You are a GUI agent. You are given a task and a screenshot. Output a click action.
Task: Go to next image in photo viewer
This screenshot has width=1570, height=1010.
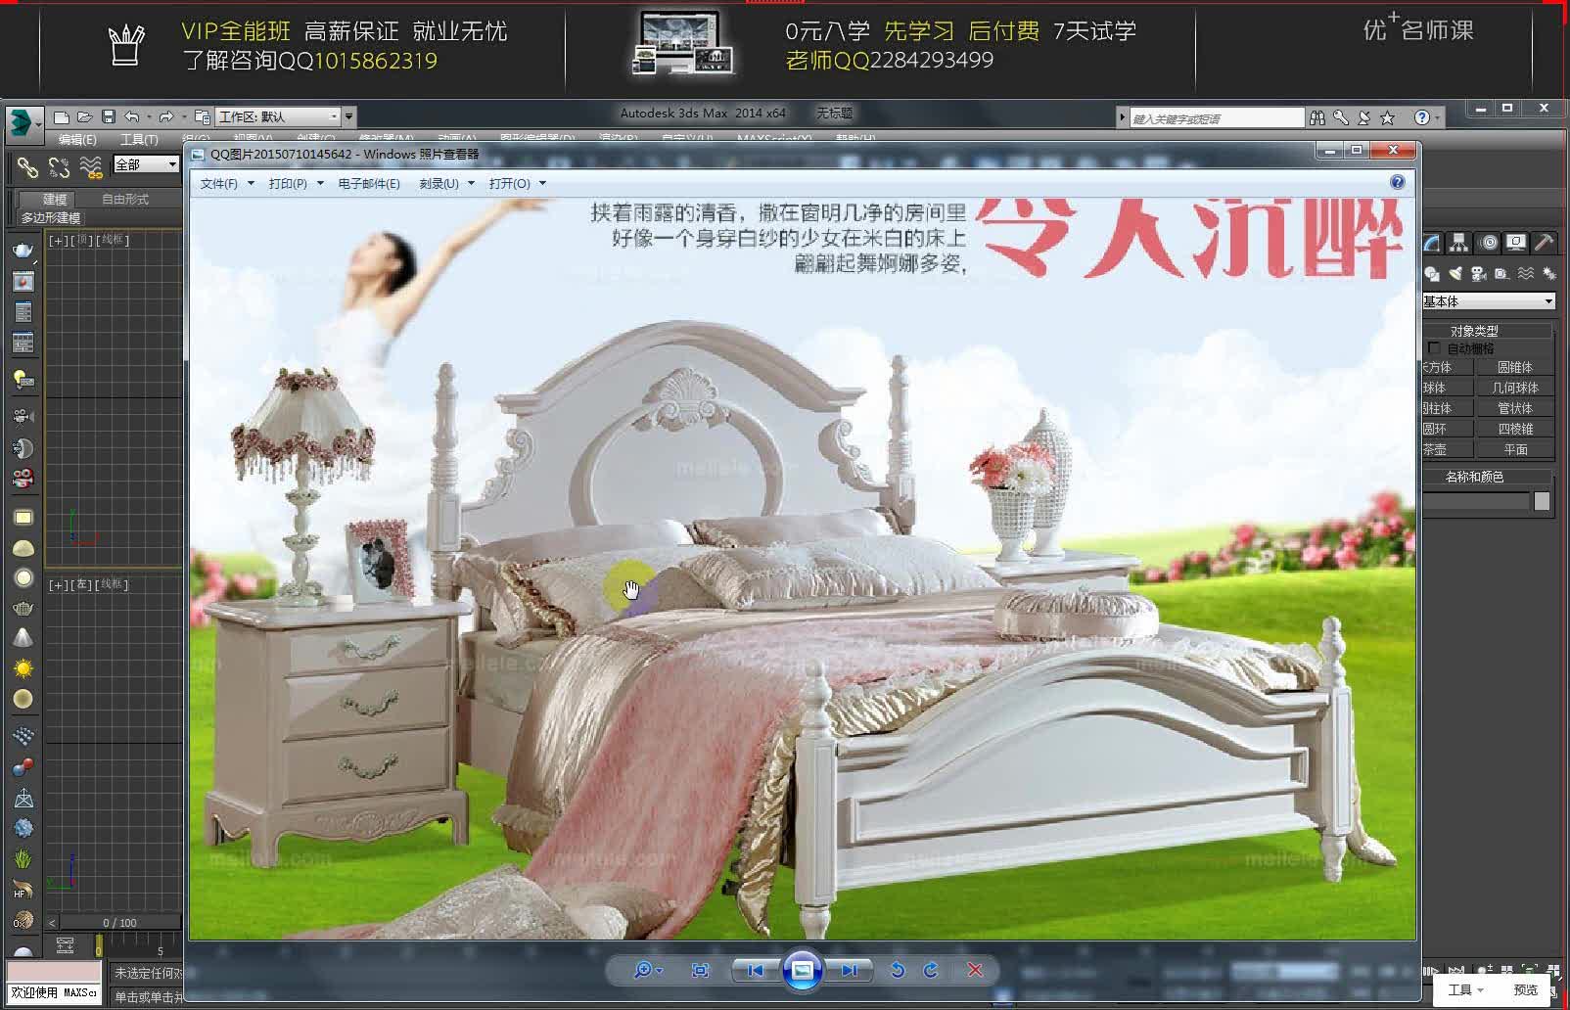click(x=850, y=970)
